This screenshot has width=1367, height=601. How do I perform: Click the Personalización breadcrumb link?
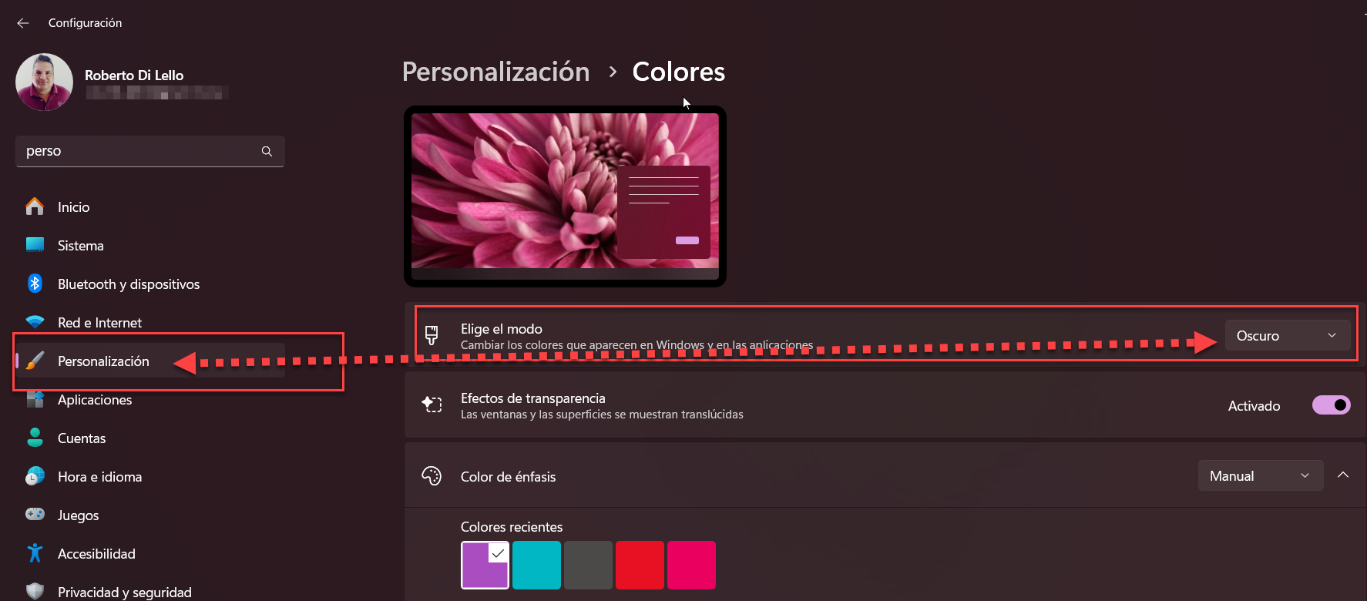point(495,72)
